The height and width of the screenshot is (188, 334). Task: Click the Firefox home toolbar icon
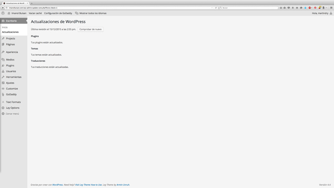(297, 8)
